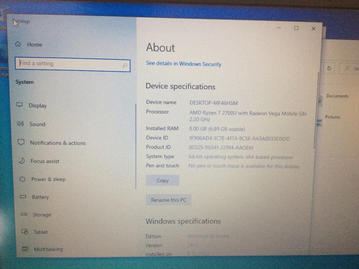Viewport: 359px width, 269px height.
Task: Open Display settings via its monitor icon
Action: tap(20, 105)
